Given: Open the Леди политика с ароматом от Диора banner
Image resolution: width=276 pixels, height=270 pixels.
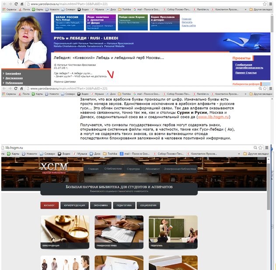Looking at the screenshot, I should point(101,23).
